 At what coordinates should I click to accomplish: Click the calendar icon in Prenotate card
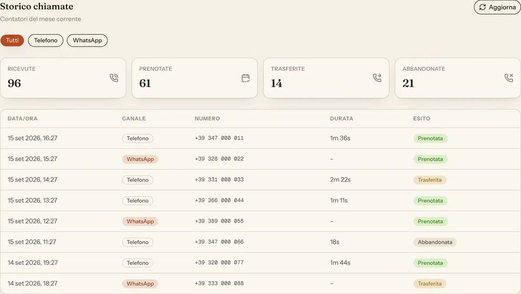tap(246, 78)
